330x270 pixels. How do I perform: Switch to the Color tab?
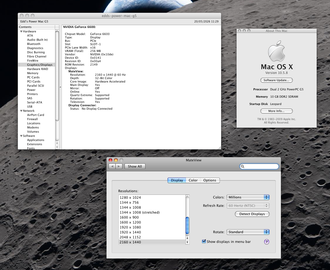193,180
